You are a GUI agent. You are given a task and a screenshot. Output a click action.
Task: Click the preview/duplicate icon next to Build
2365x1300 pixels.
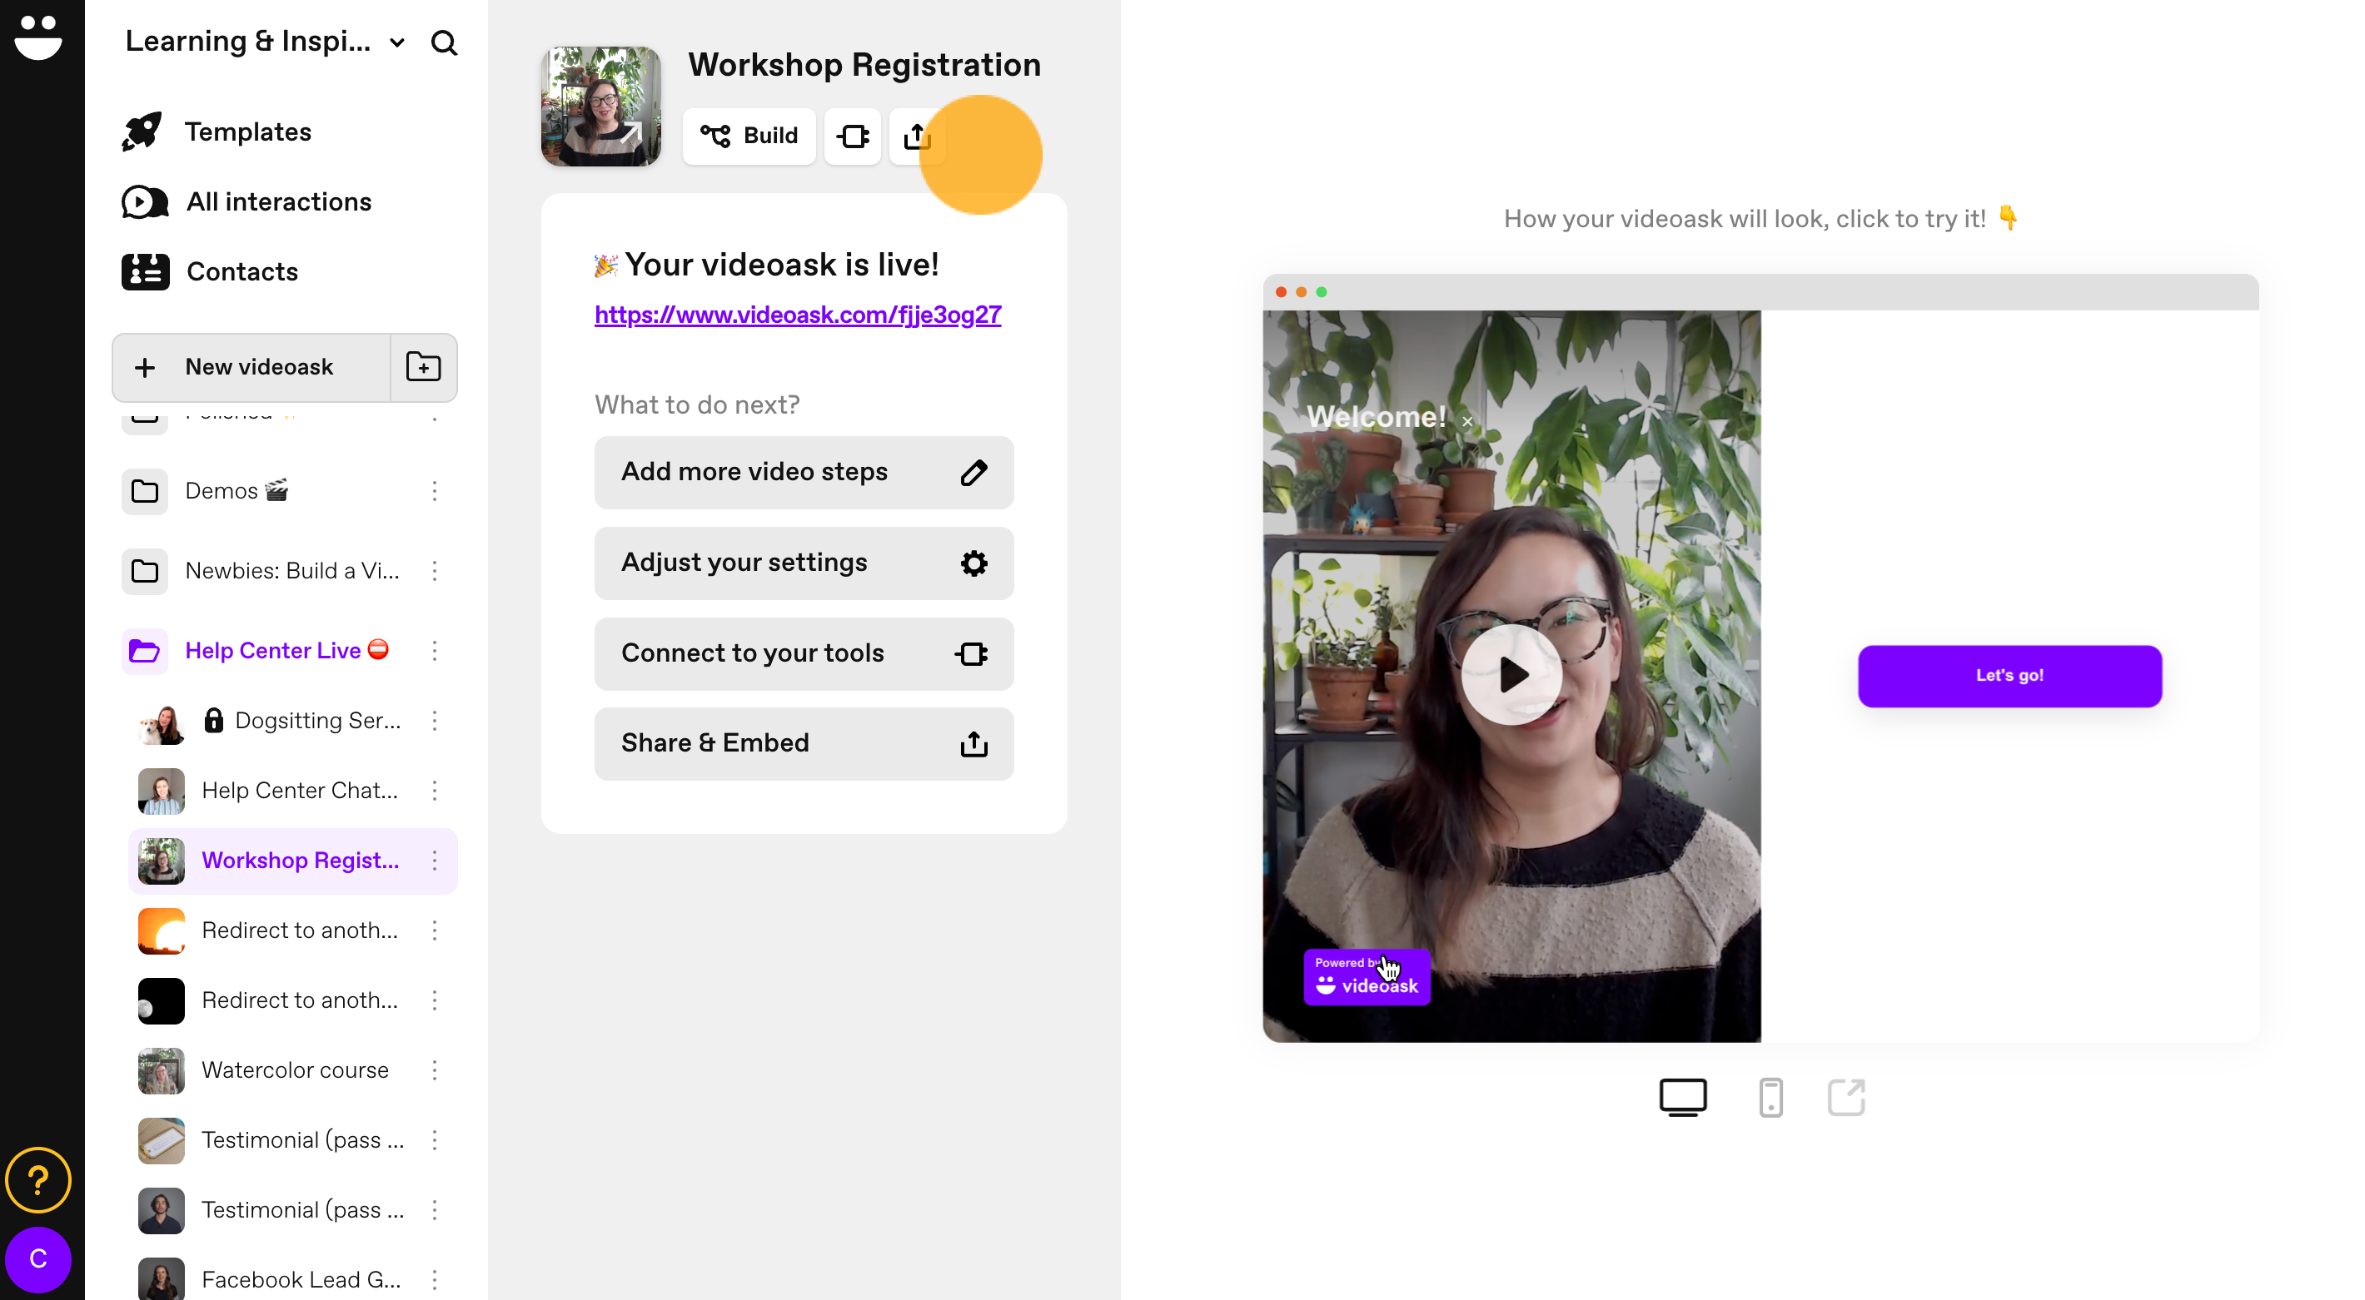(x=854, y=136)
